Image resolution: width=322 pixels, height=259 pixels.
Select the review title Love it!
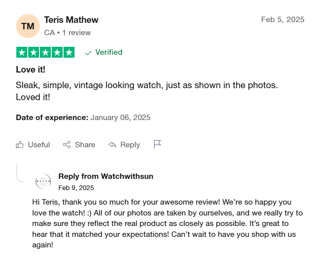31,69
